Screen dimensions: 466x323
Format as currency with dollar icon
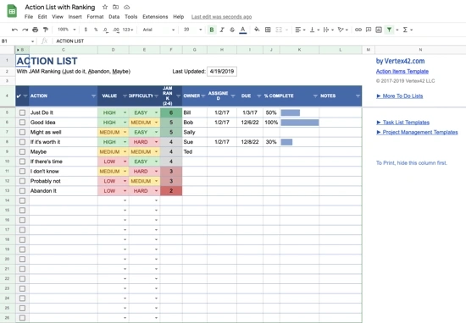tap(86, 30)
